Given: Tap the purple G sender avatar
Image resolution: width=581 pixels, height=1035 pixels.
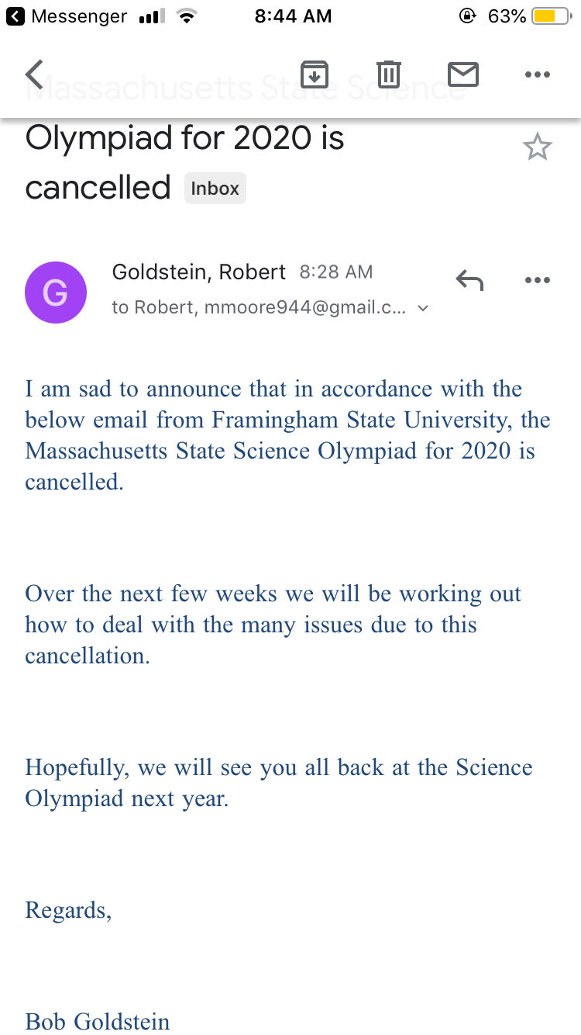Looking at the screenshot, I should coord(55,292).
